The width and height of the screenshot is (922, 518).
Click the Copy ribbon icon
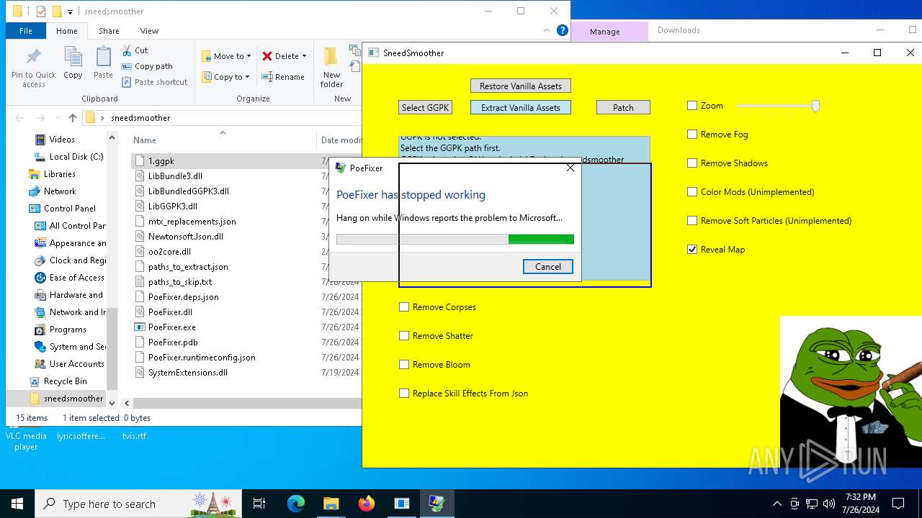coord(73,63)
